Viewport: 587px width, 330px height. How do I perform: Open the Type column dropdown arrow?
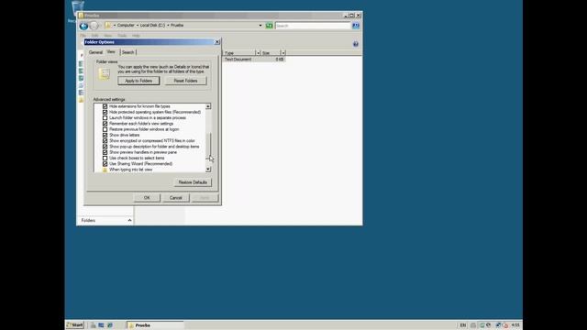tap(258, 53)
